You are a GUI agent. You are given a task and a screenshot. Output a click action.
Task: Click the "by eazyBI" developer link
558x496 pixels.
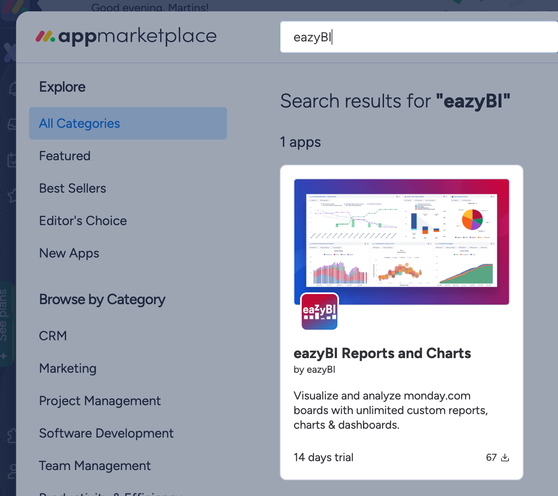click(314, 369)
